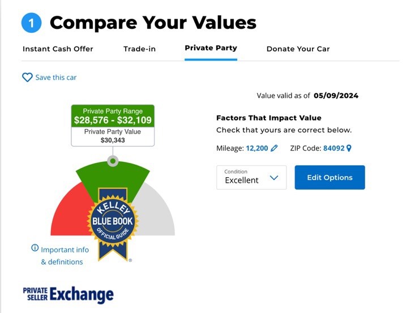
Task: Open Important info & definitions link
Action: pos(62,255)
